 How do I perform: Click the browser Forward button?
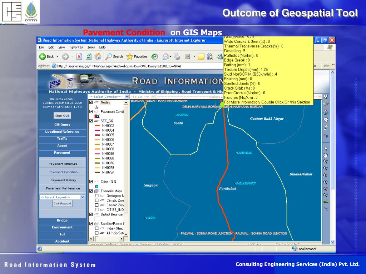65,56
